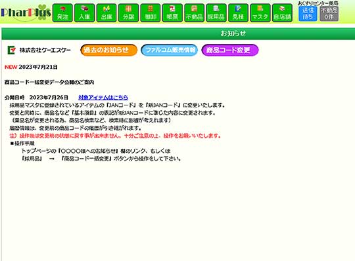
Task: Open the 不動品 dead stock icon
Action: pos(195,13)
